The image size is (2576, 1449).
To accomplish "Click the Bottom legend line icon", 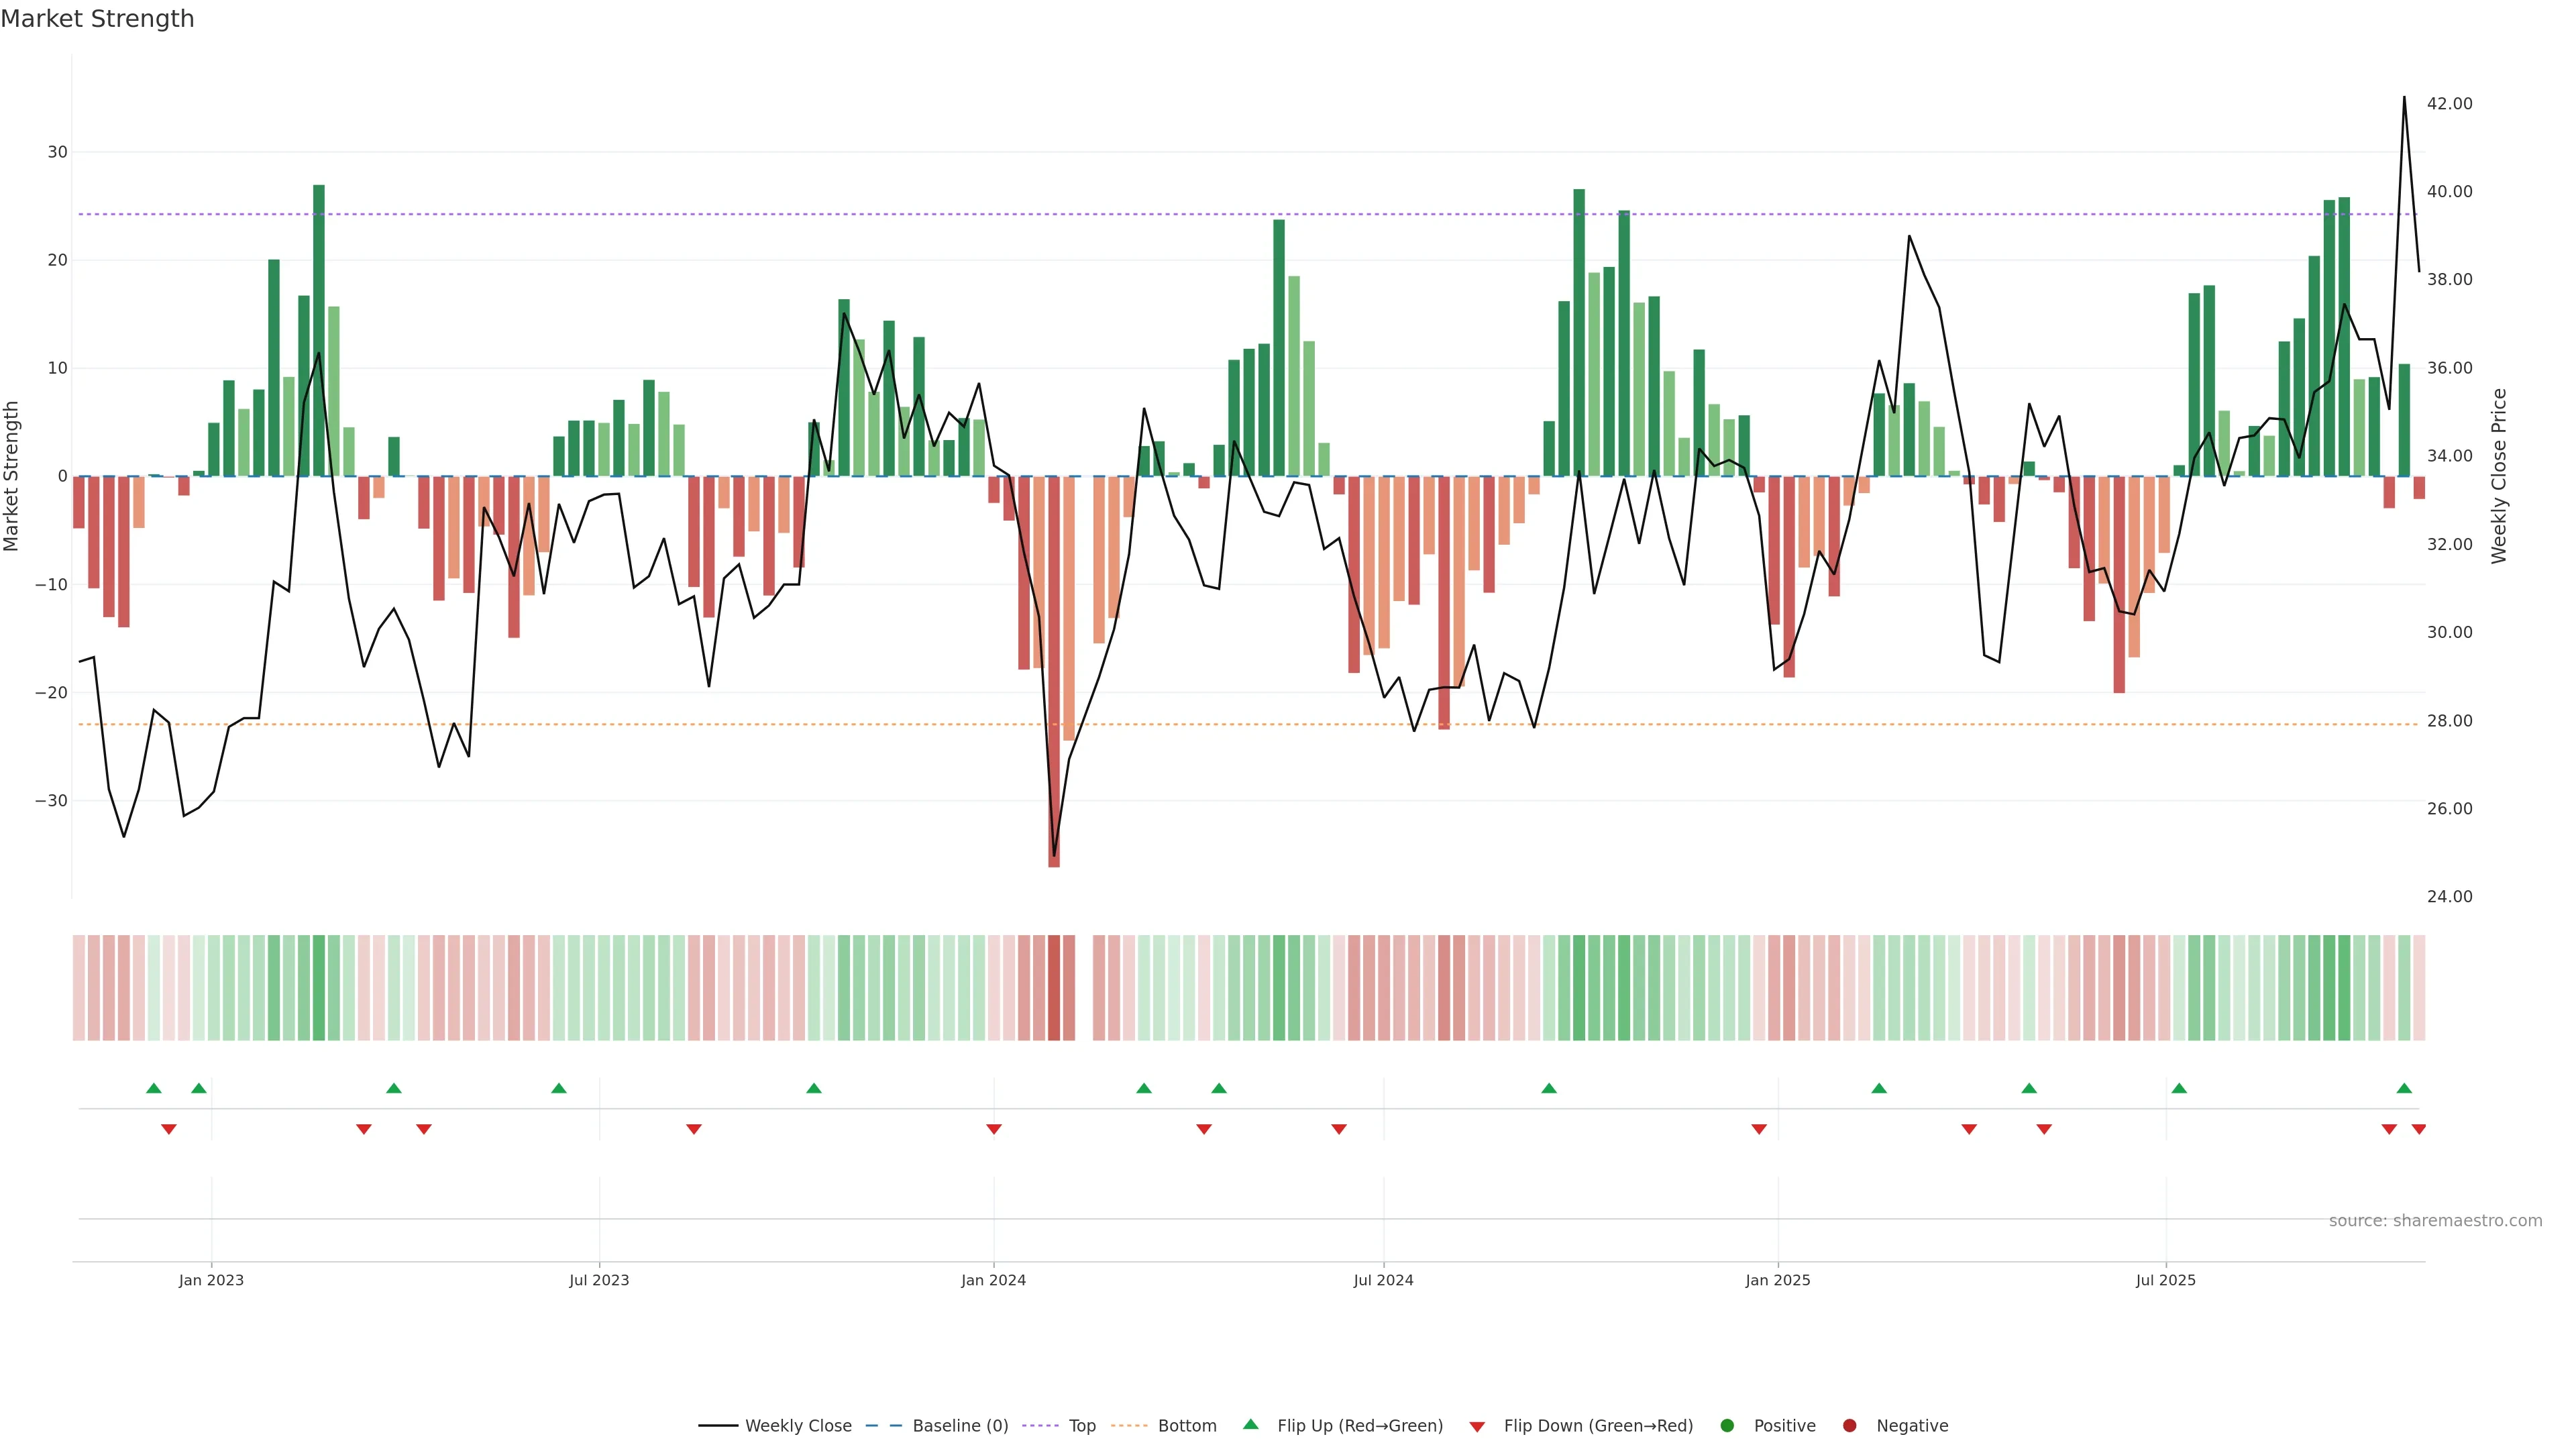I will pyautogui.click(x=1129, y=1426).
